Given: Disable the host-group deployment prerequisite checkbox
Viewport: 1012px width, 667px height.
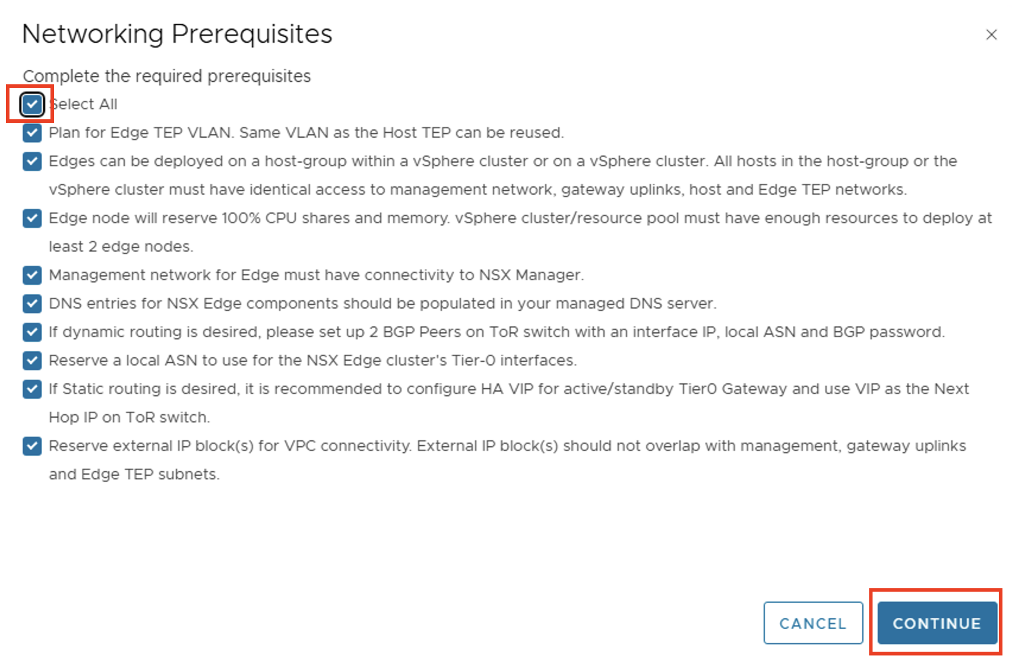Looking at the screenshot, I should 32,161.
